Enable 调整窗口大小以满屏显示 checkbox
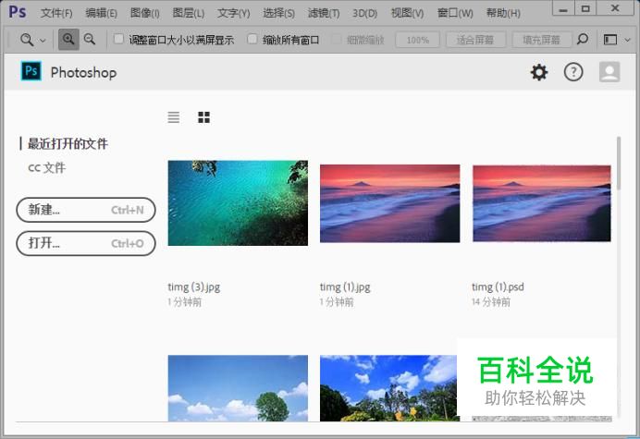The width and height of the screenshot is (640, 439). tap(118, 39)
